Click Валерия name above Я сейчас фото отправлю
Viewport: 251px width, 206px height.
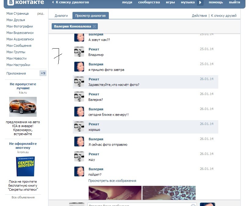tap(96, 139)
